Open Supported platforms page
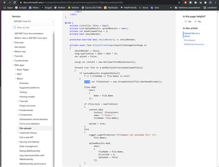This screenshot has height=167, width=219. [x=30, y=87]
